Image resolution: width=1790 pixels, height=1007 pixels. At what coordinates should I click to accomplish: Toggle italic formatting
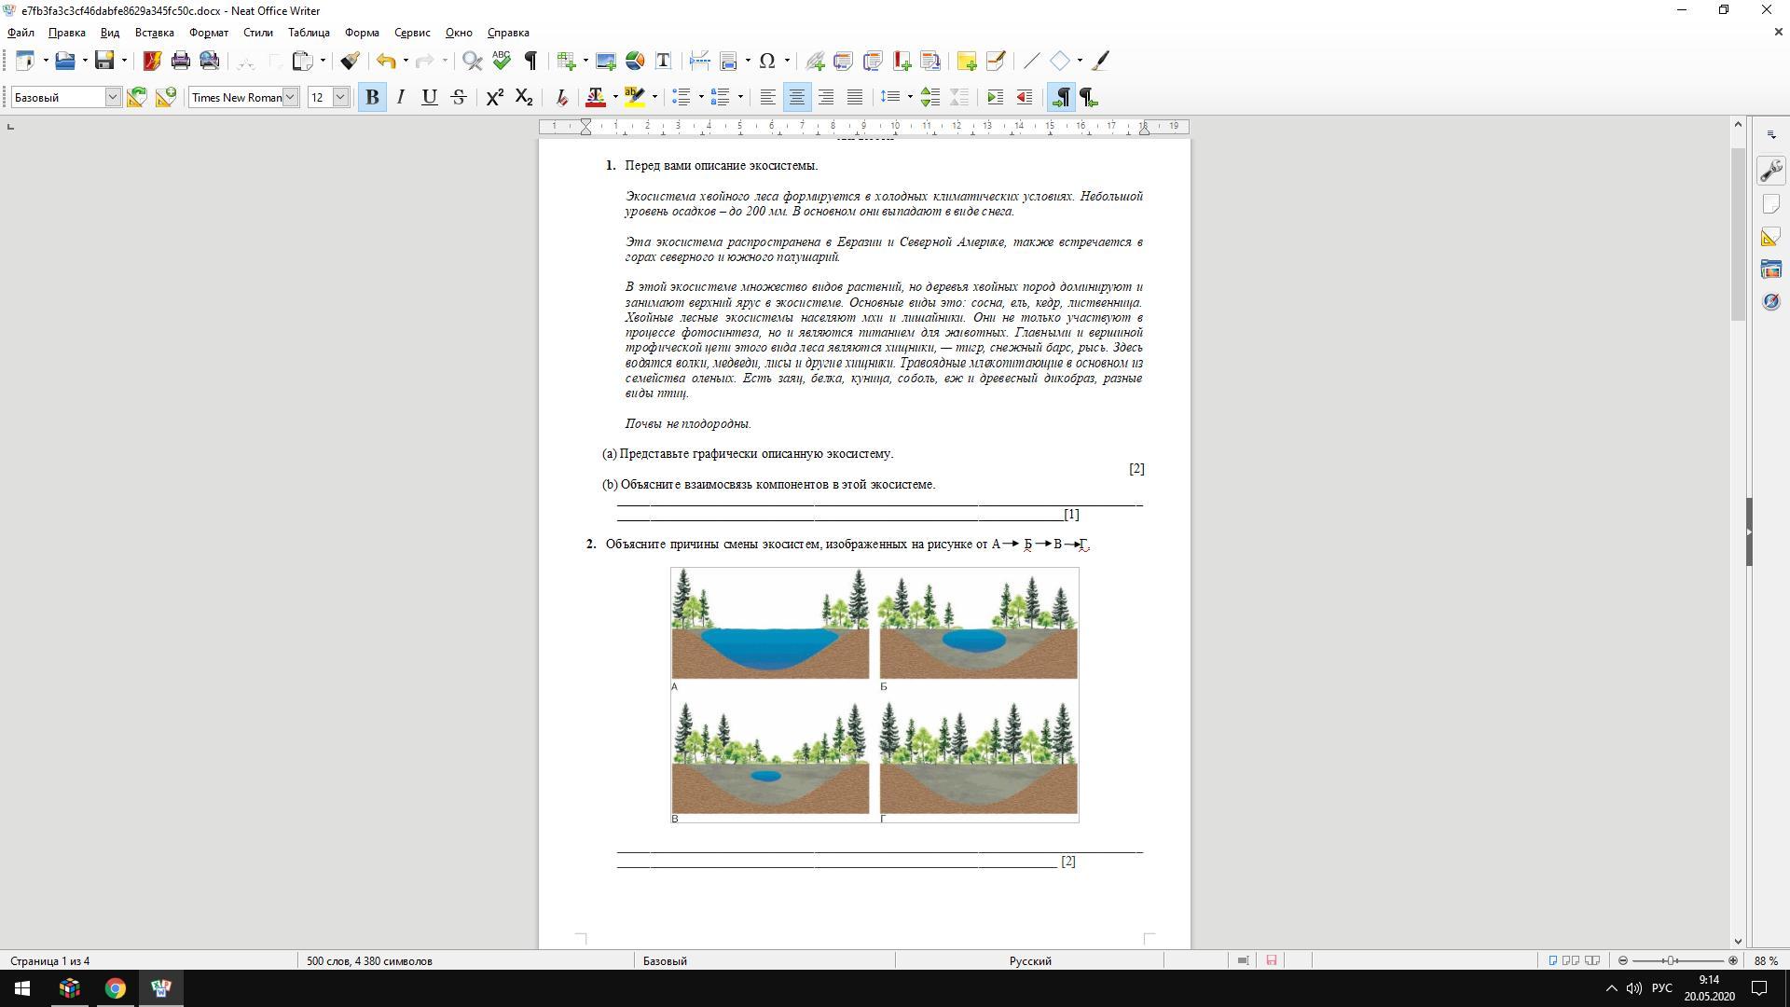pyautogui.click(x=401, y=97)
